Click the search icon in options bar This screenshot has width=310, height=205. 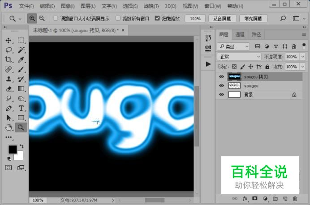pos(283,18)
